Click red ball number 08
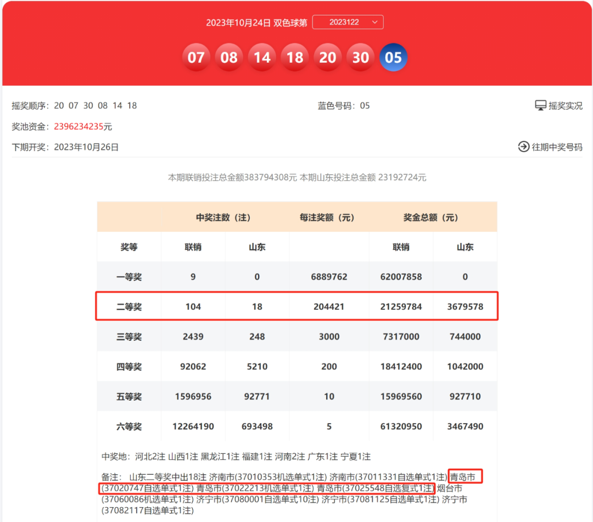 pos(229,58)
